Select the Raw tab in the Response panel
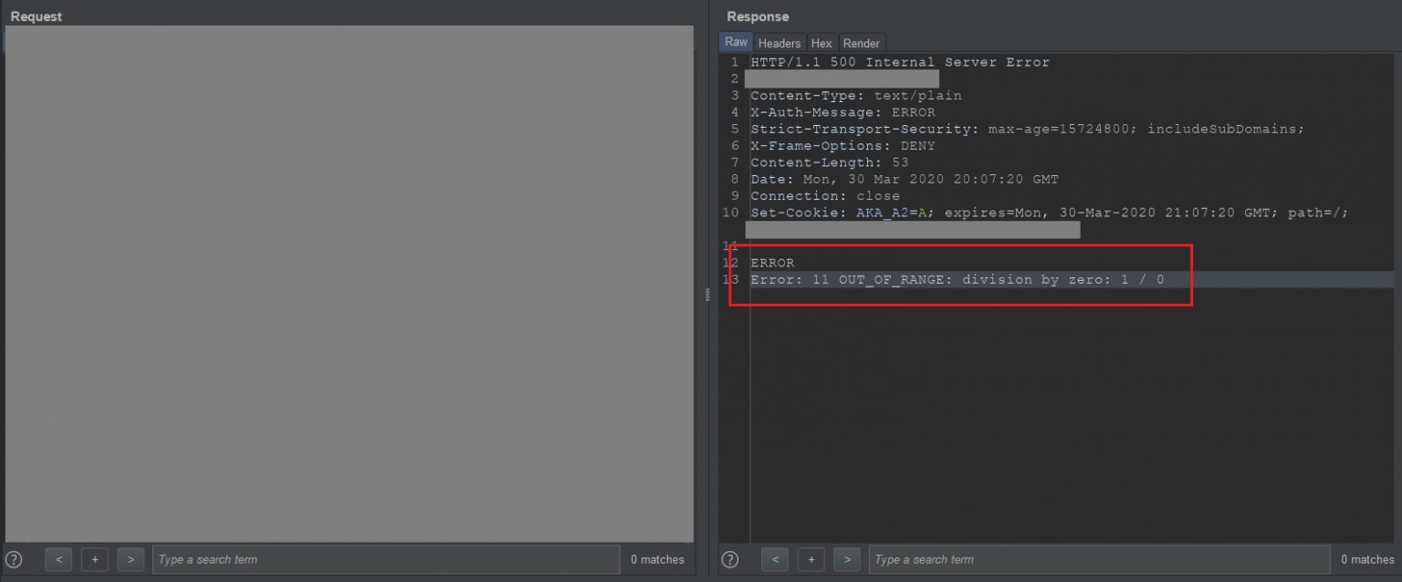The height and width of the screenshot is (582, 1402). [x=736, y=41]
